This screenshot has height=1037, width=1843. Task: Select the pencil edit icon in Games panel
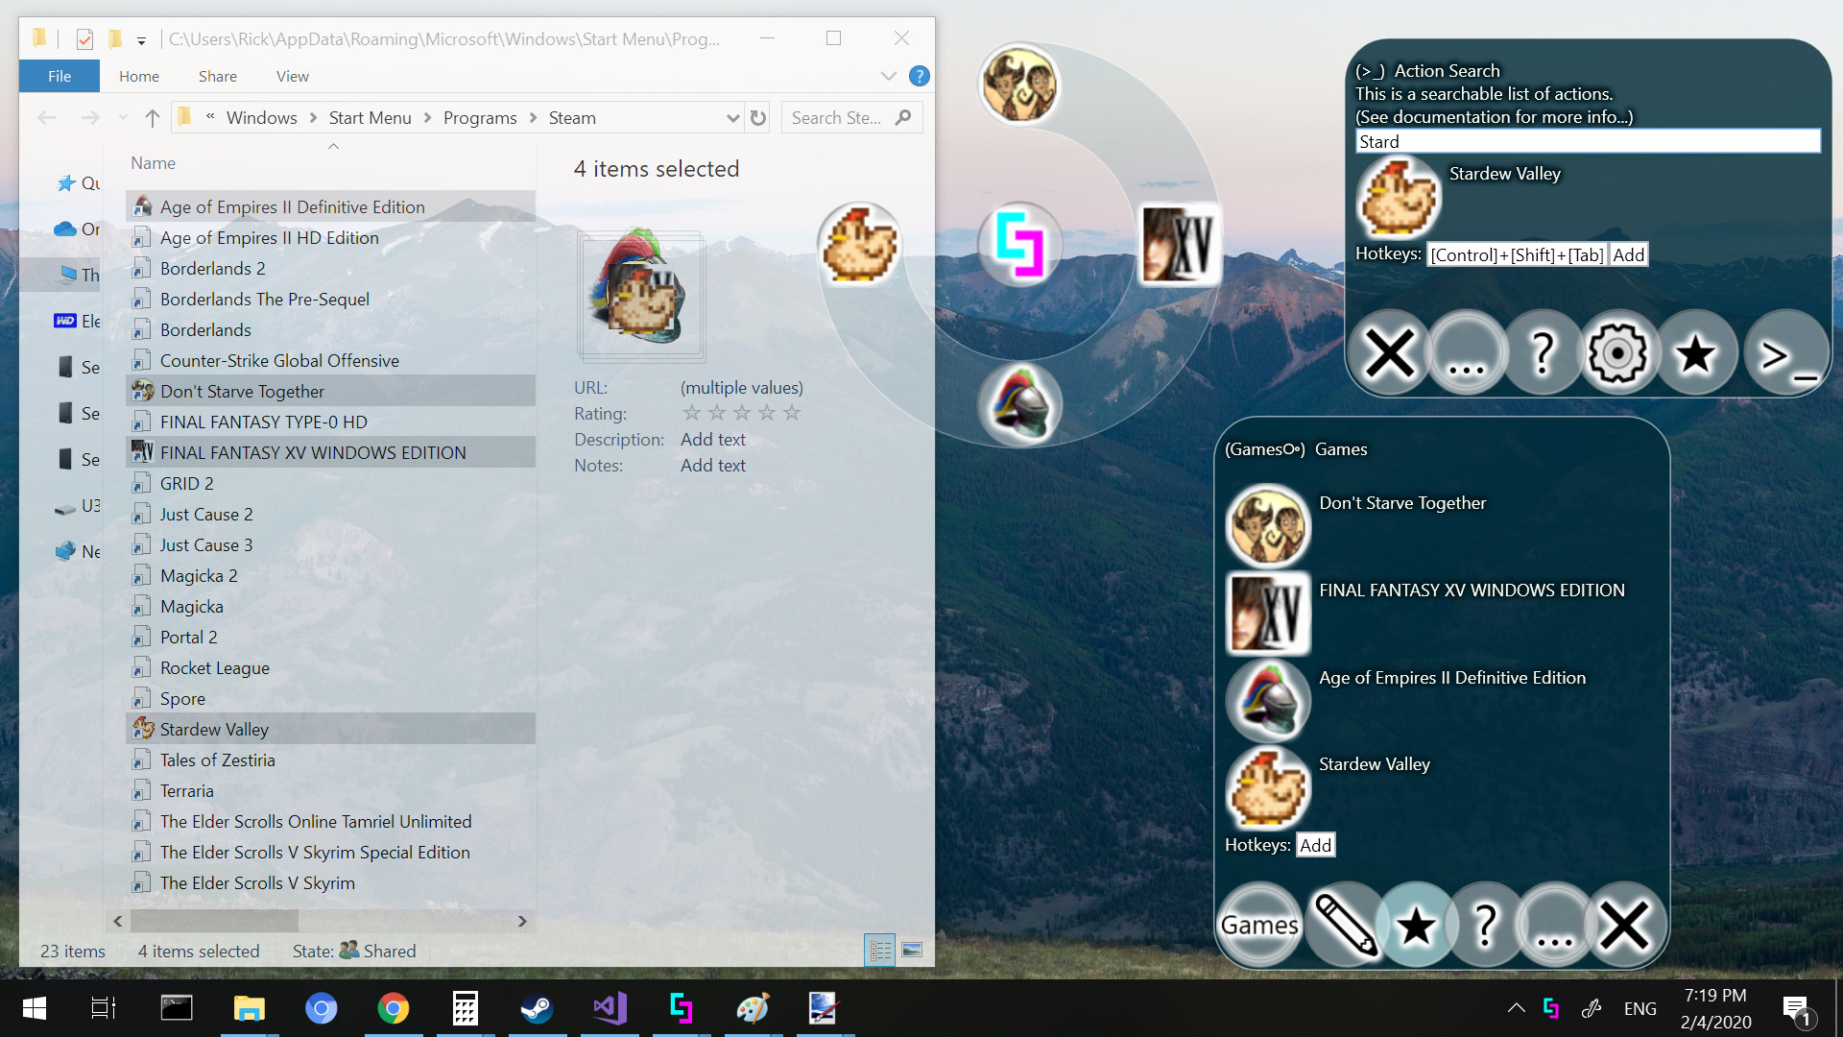(1346, 925)
